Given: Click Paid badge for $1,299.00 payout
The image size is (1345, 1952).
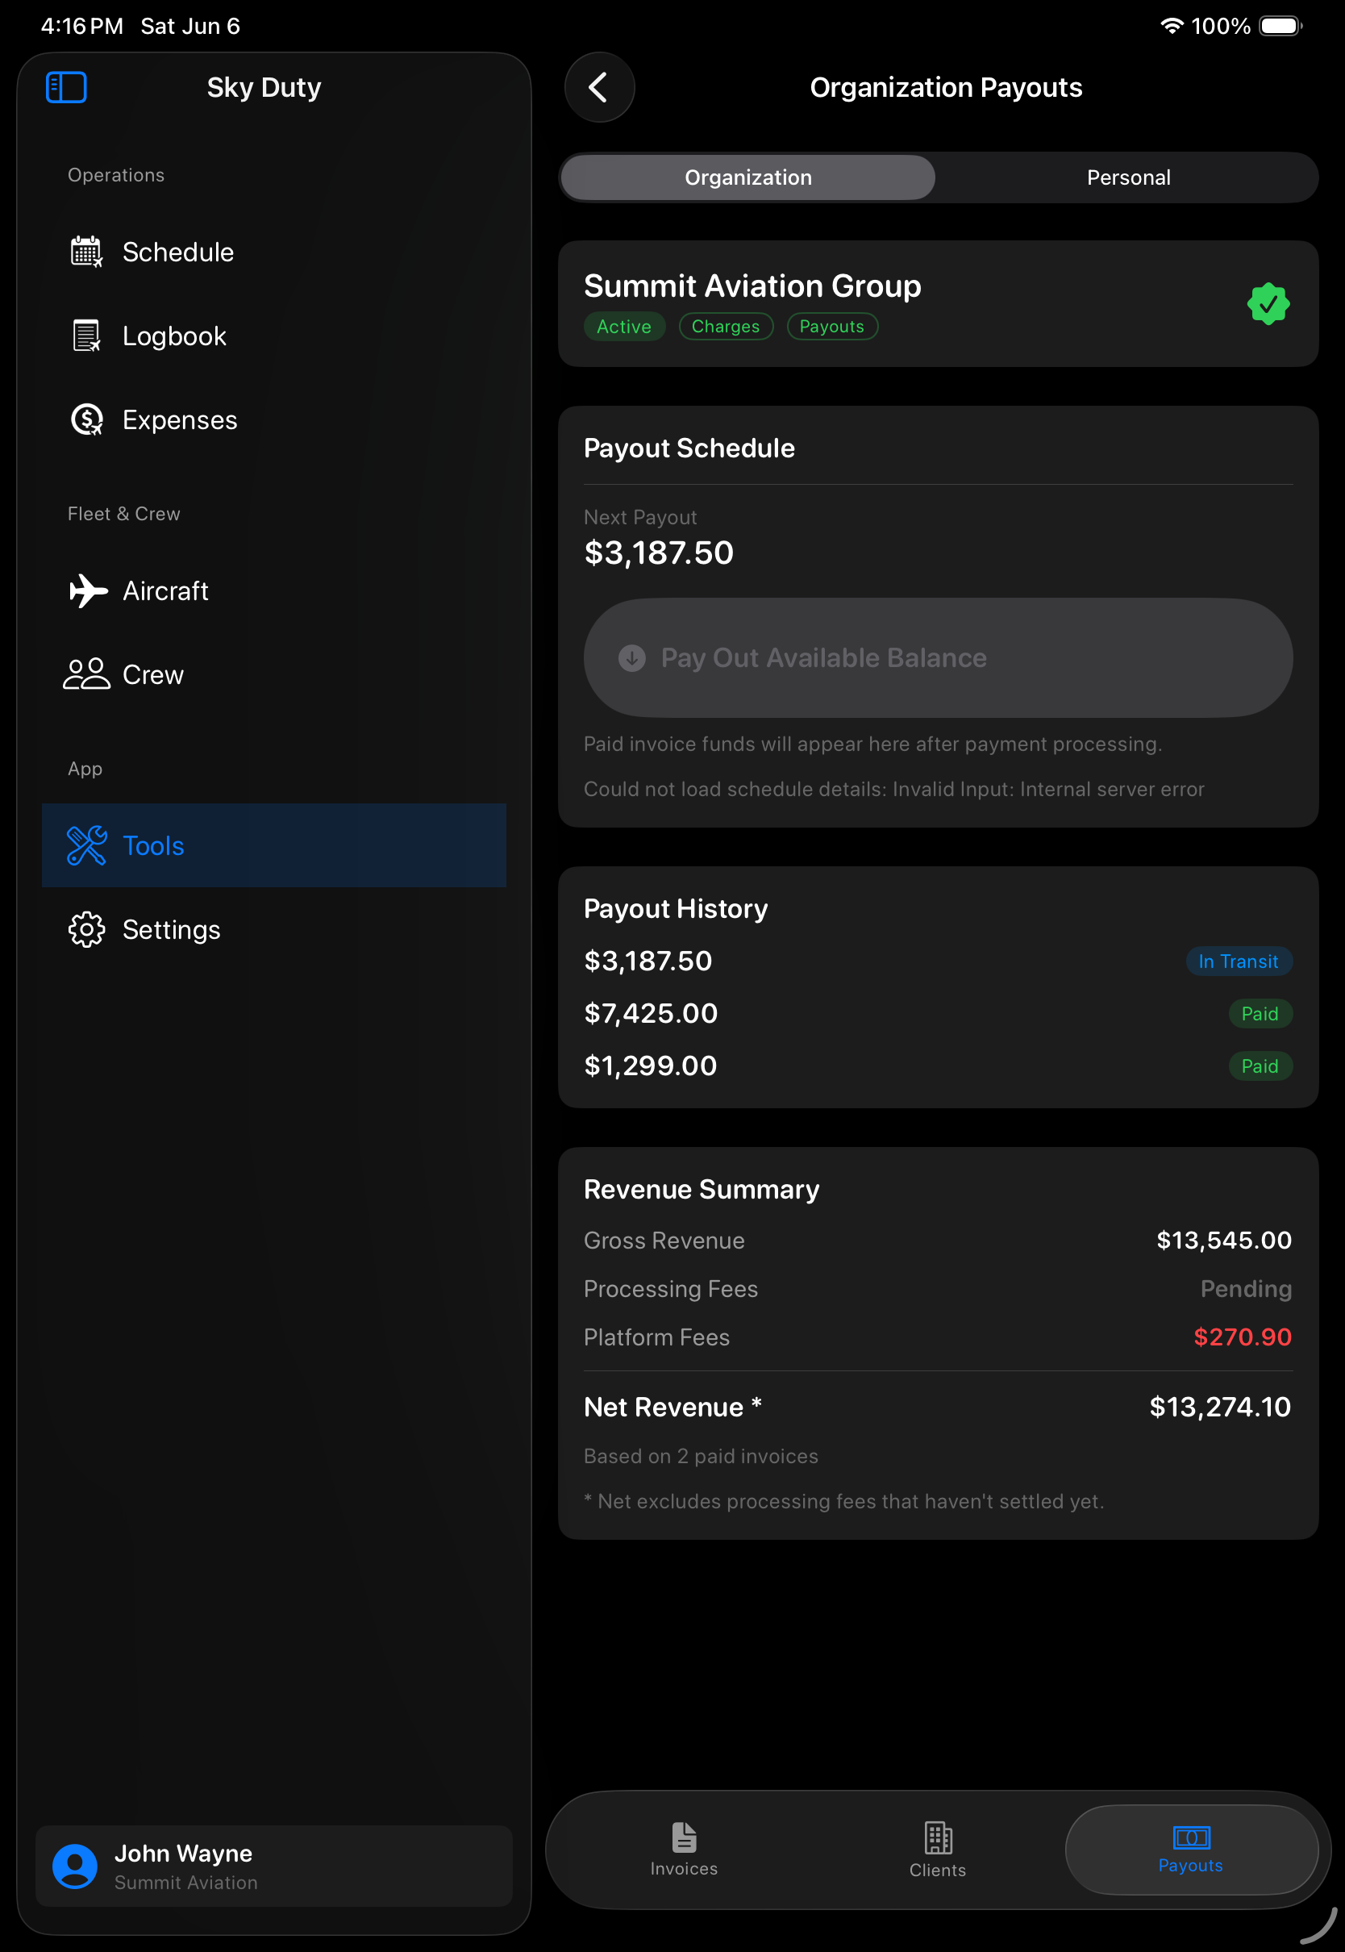Looking at the screenshot, I should (1259, 1066).
